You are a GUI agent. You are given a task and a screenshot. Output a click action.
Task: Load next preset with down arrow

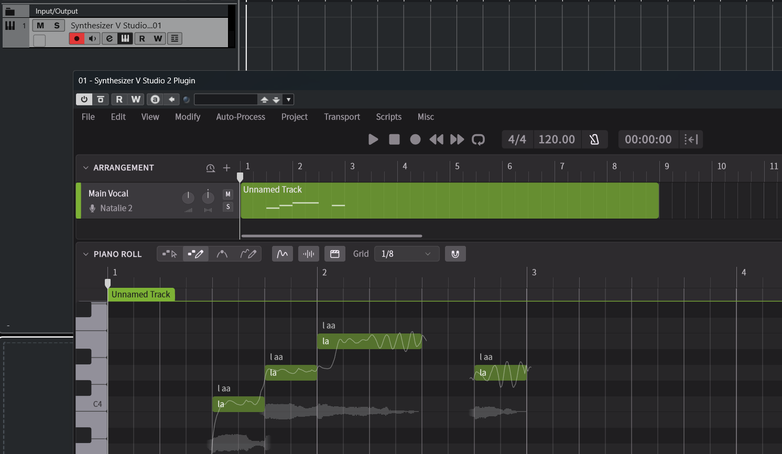coord(276,100)
